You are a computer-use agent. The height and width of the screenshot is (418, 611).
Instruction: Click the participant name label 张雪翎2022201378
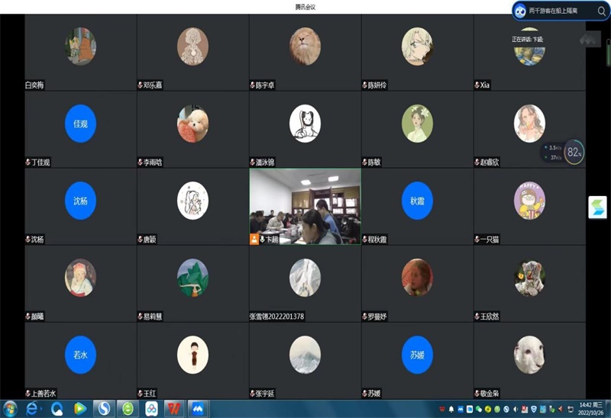click(x=276, y=316)
